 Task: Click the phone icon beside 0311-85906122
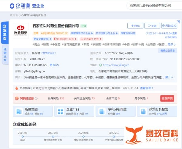tap(25, 65)
